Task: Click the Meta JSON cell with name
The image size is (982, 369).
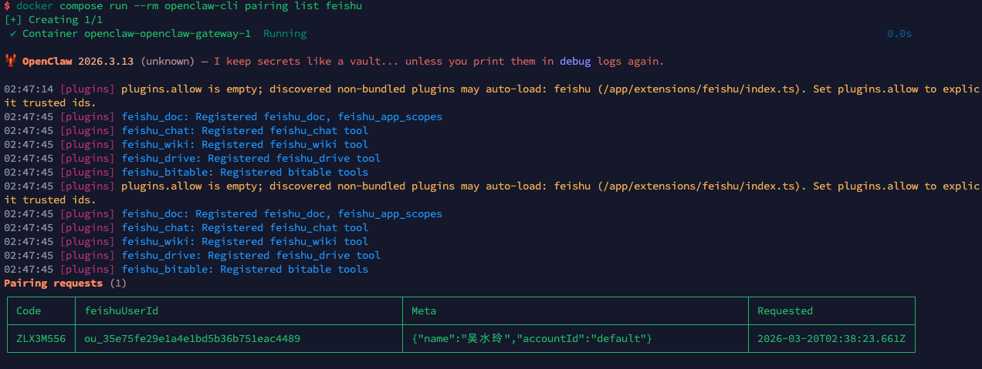Action: 532,338
